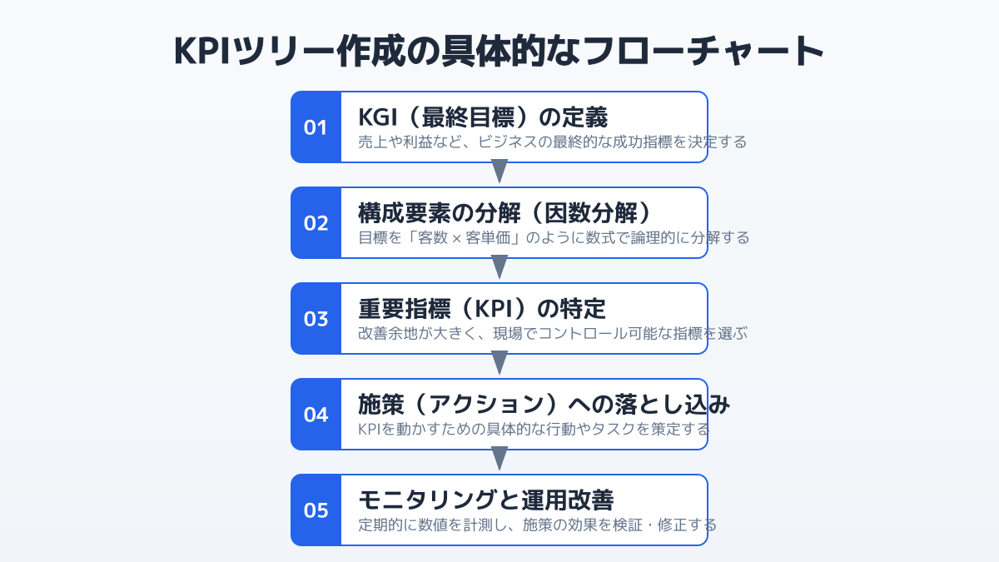Click the description starting with 改善余地が大きく
999x562 pixels.
(x=553, y=333)
